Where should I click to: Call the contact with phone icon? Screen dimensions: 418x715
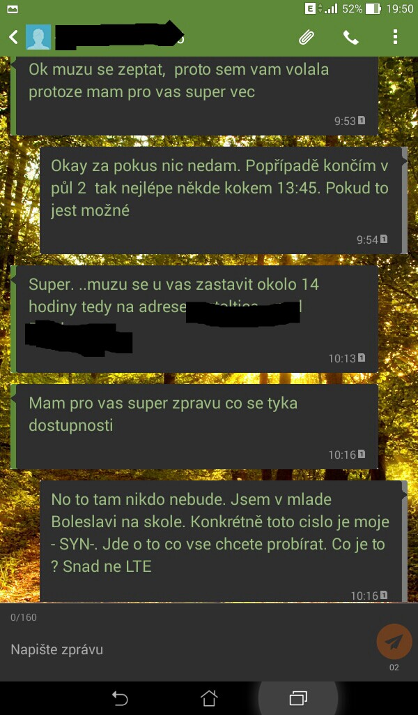[x=350, y=38]
